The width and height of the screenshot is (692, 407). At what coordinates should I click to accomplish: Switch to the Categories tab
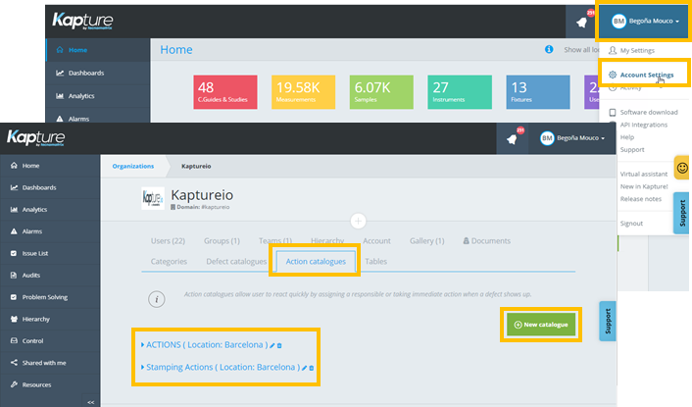click(169, 261)
